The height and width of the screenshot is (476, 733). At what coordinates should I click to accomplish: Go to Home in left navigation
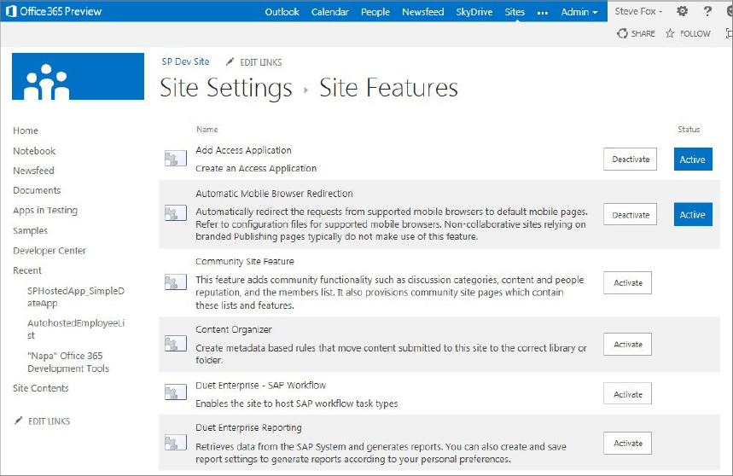[x=26, y=131]
